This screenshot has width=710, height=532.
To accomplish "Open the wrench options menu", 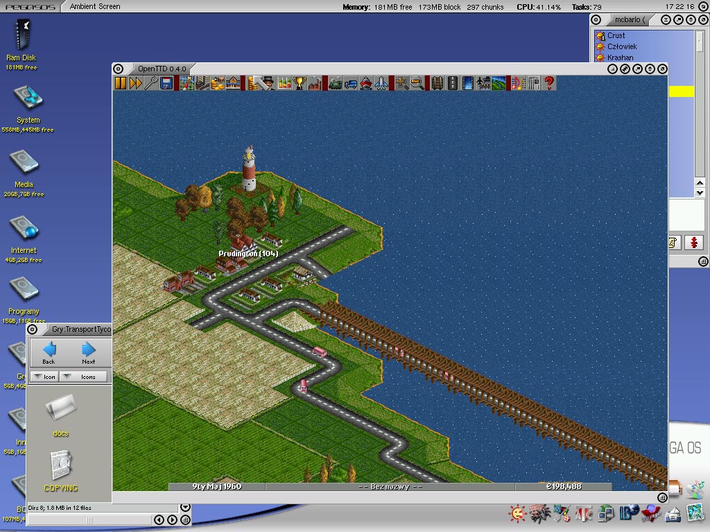I will click(151, 83).
